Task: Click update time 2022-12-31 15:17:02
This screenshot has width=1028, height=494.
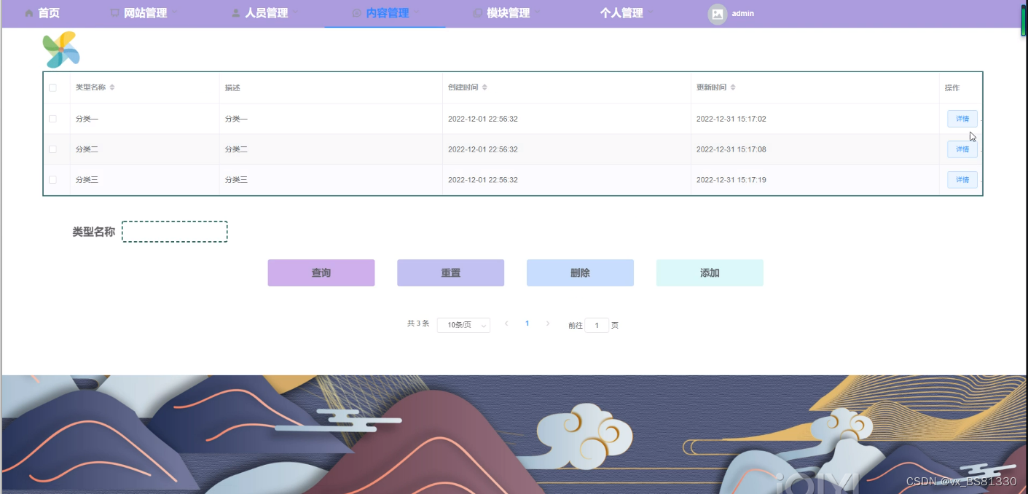Action: click(731, 119)
